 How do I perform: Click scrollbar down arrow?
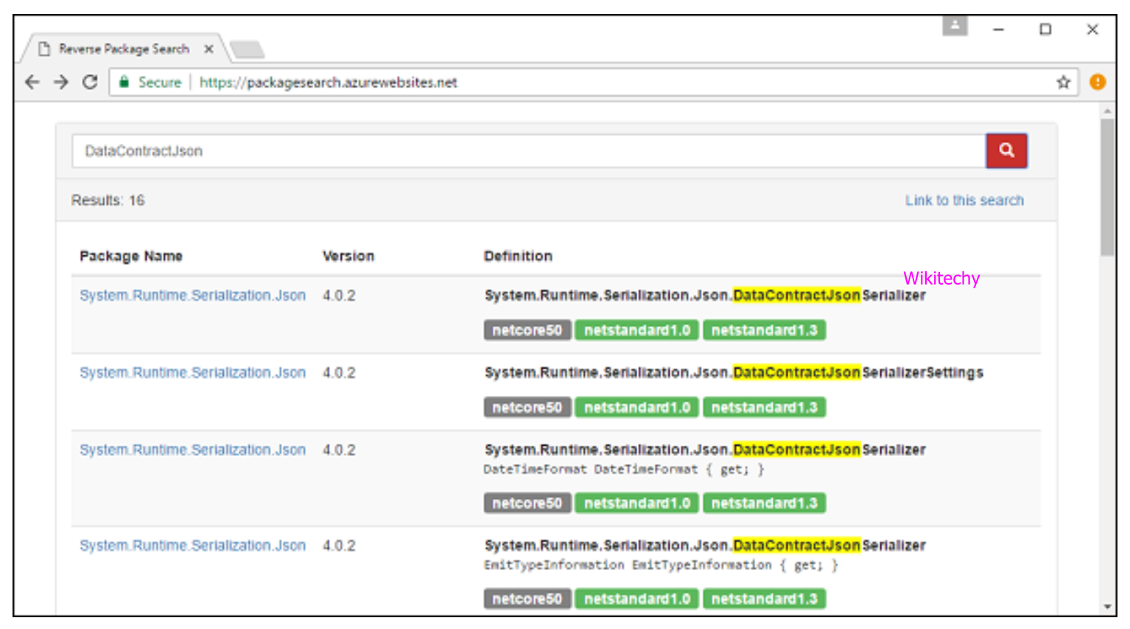click(1107, 607)
